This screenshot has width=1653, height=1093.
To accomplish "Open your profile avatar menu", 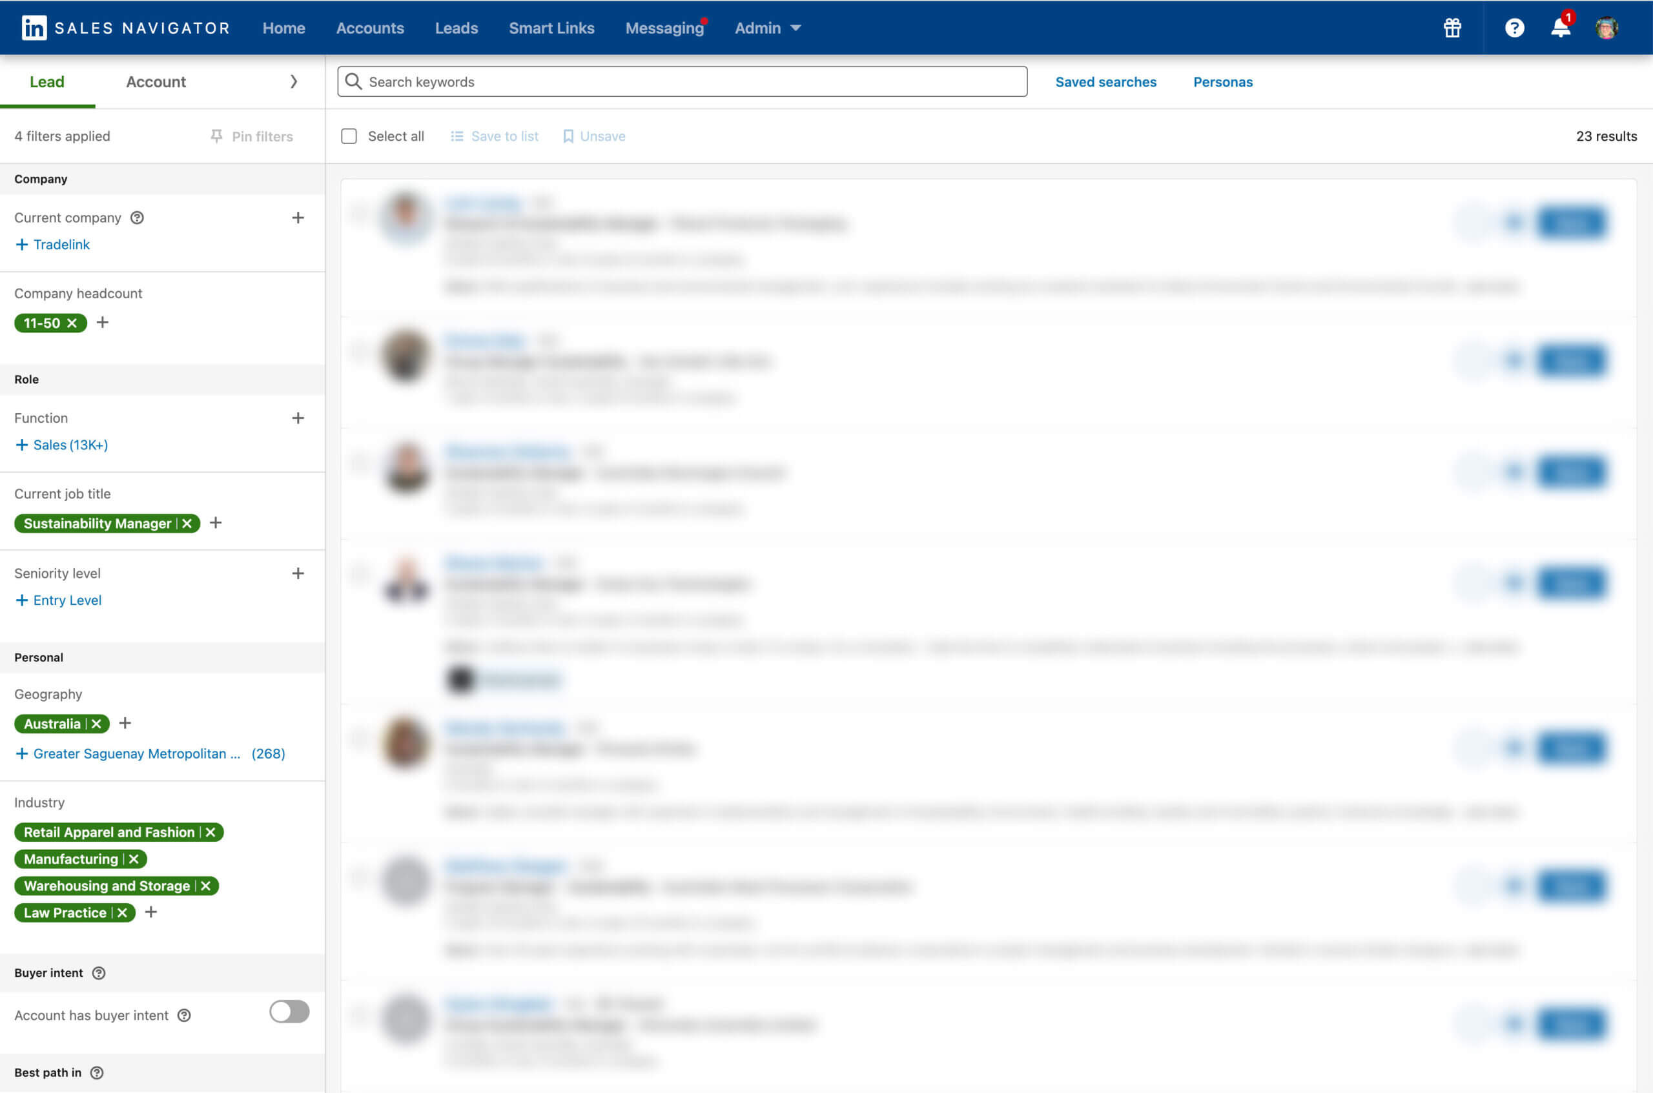I will 1608,28.
